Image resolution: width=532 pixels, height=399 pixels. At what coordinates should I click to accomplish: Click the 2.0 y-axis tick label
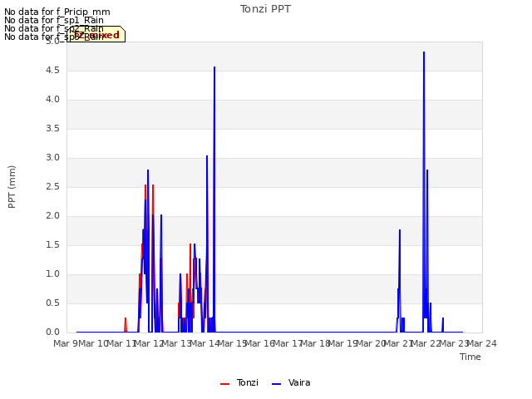tap(52, 216)
